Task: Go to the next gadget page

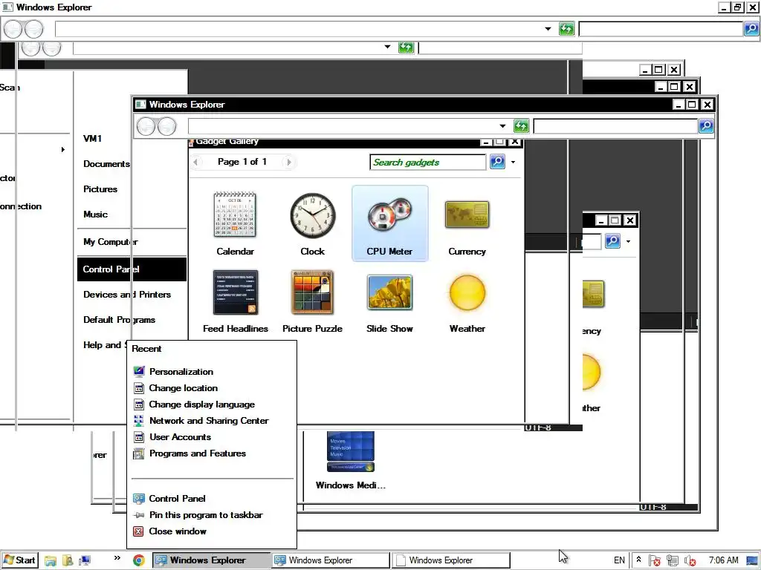Action: (289, 162)
